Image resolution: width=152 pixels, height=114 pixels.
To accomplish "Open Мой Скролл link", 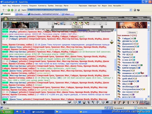I will click(x=107, y=20).
